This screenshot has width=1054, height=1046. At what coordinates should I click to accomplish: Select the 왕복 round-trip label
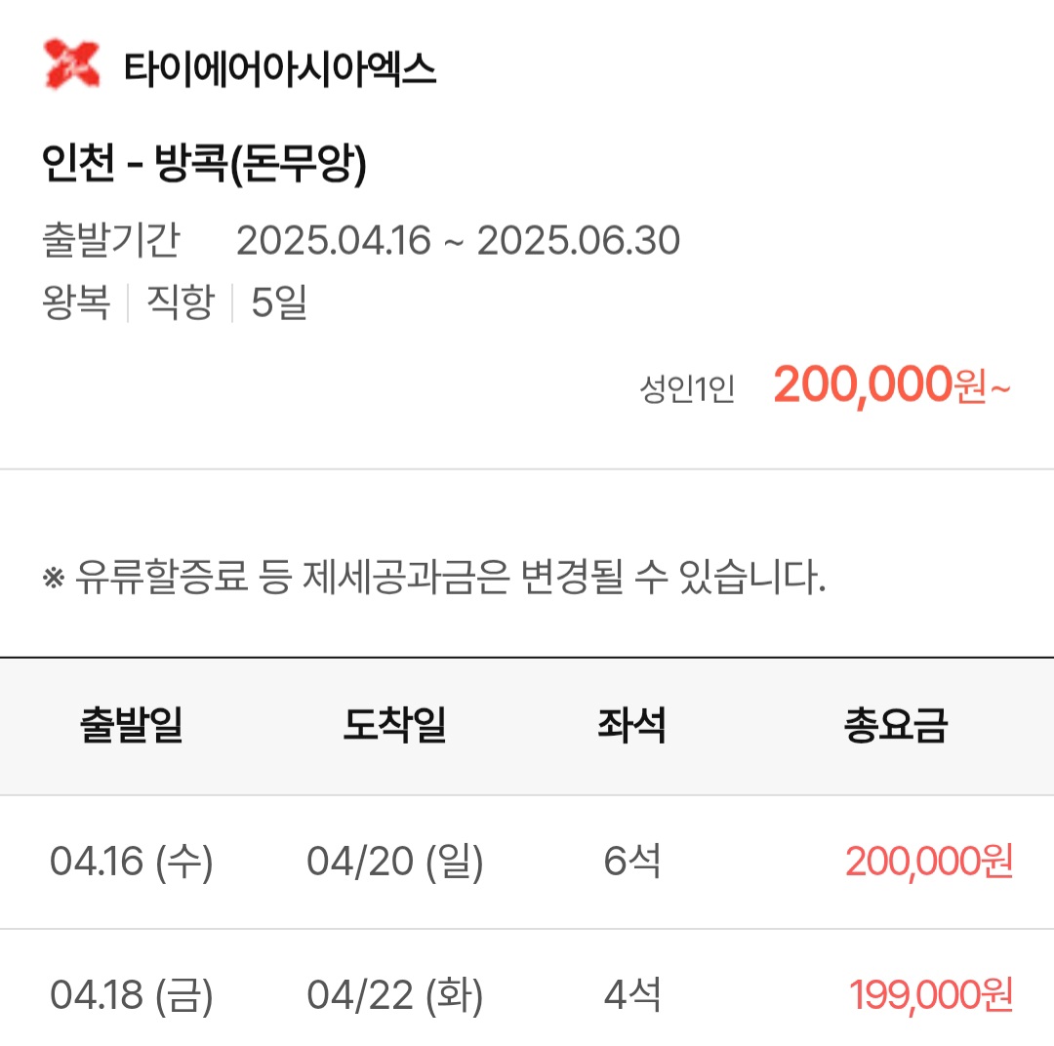(x=76, y=302)
